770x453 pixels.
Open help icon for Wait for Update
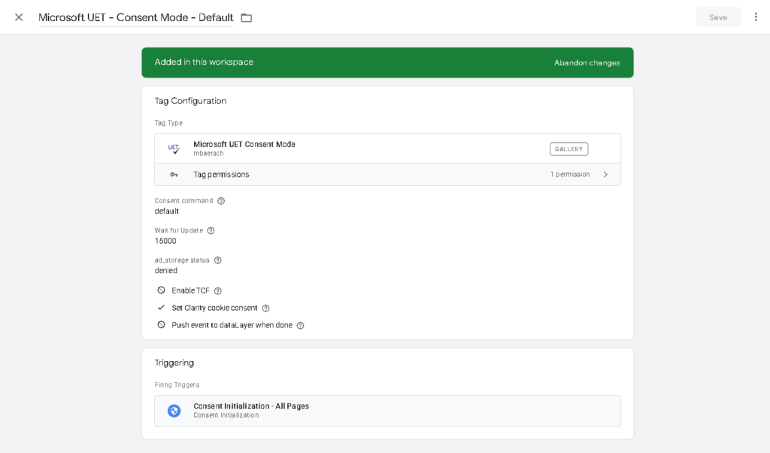211,230
